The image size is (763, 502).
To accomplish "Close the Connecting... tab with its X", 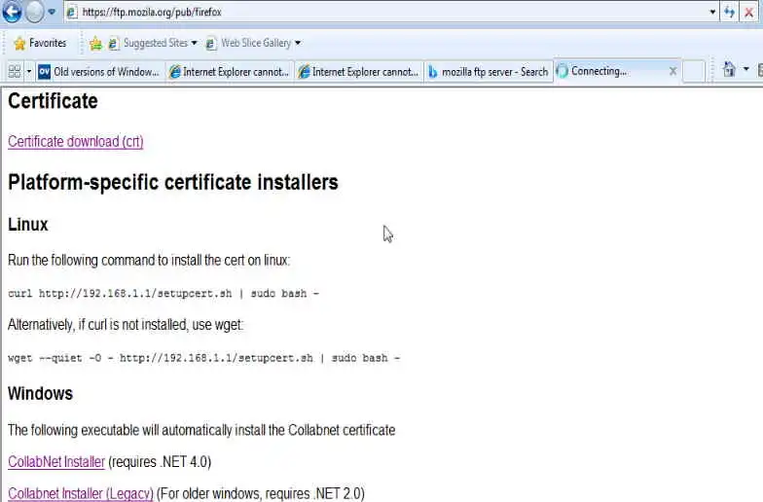I will [672, 72].
